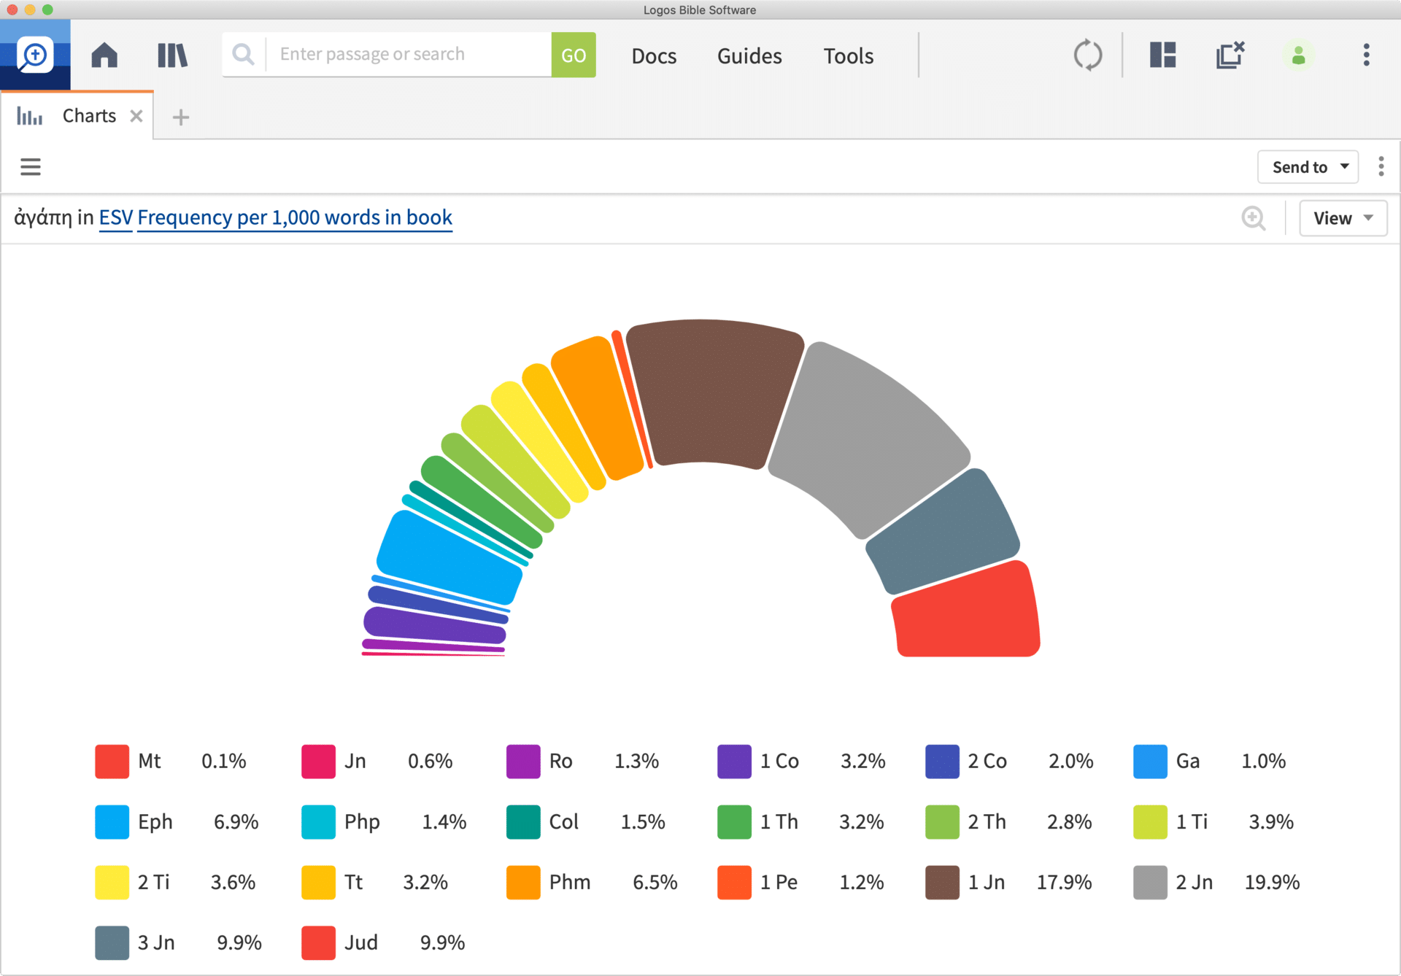Focus the passage or search field

coord(409,55)
